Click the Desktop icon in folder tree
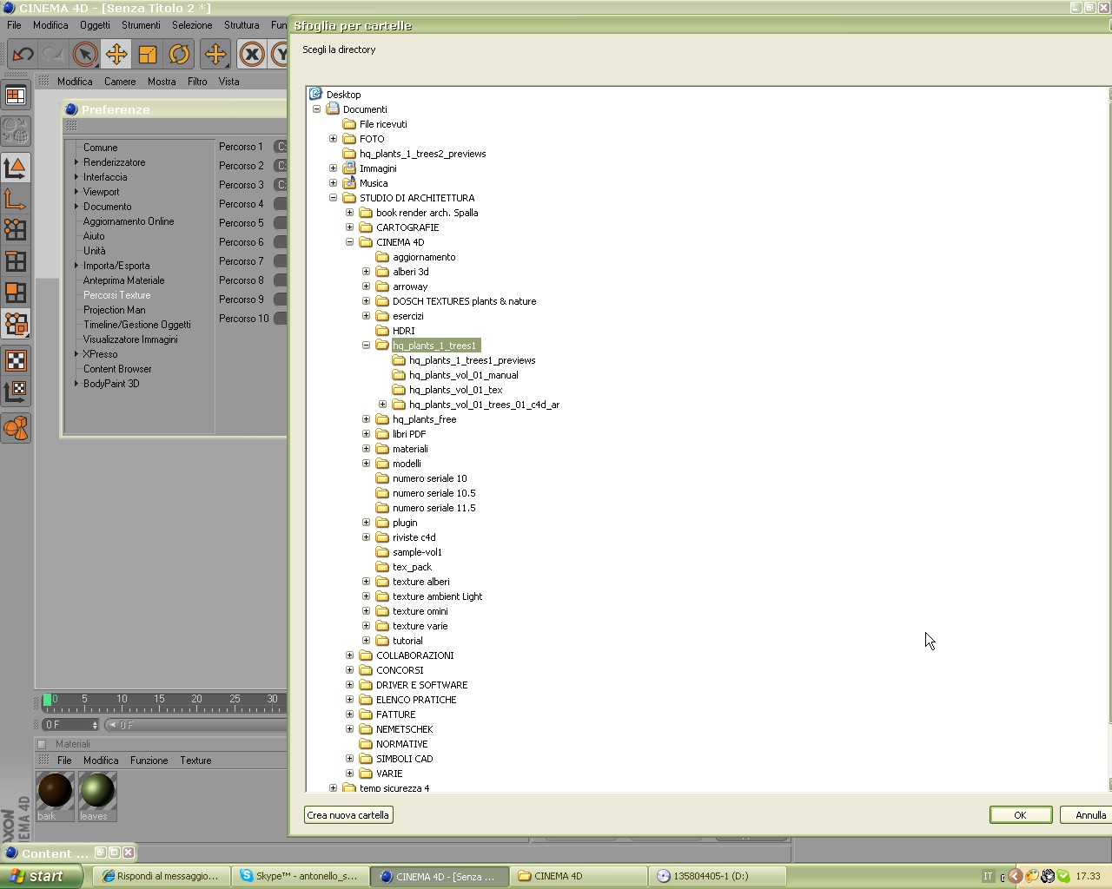 pos(316,94)
